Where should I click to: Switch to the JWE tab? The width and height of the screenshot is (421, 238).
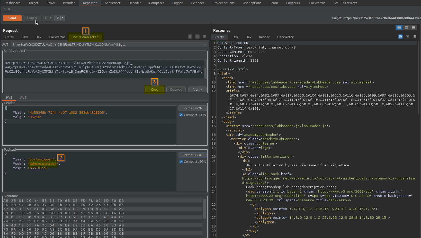(x=23, y=98)
